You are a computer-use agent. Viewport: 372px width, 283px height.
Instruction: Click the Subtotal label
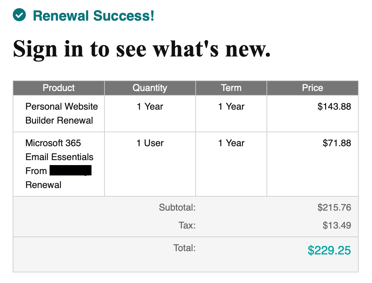tap(177, 208)
